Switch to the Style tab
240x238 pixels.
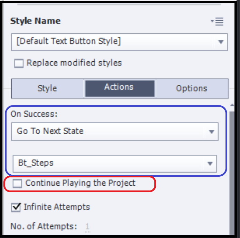click(x=47, y=89)
